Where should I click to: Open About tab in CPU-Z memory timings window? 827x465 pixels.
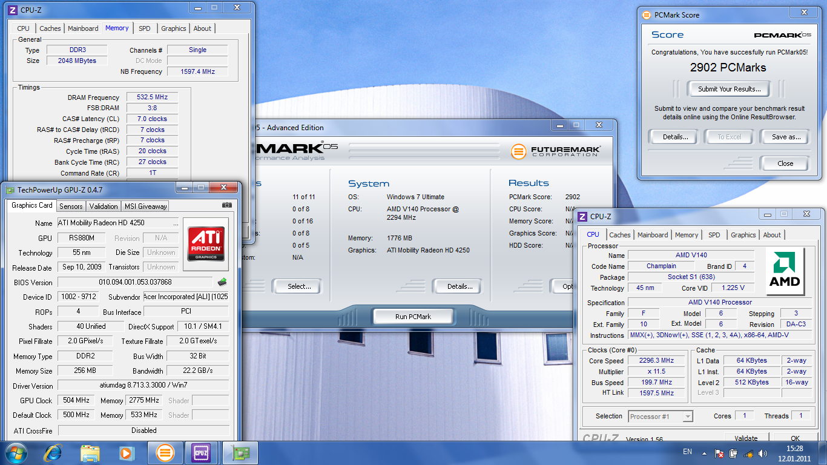click(202, 28)
